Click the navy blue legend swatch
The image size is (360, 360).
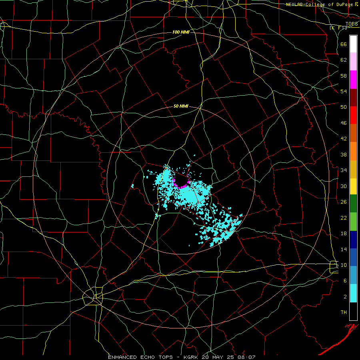[353, 240]
